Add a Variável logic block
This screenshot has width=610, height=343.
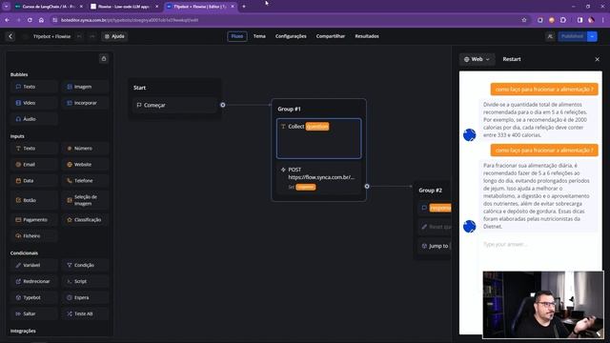pos(34,265)
